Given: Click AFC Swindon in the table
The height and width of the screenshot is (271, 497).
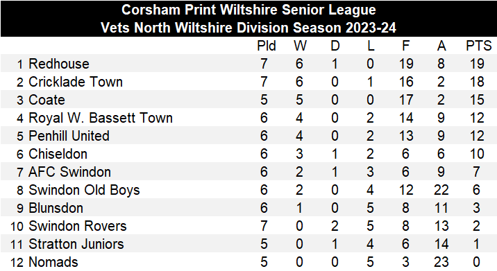Looking at the screenshot, I should [x=69, y=172].
